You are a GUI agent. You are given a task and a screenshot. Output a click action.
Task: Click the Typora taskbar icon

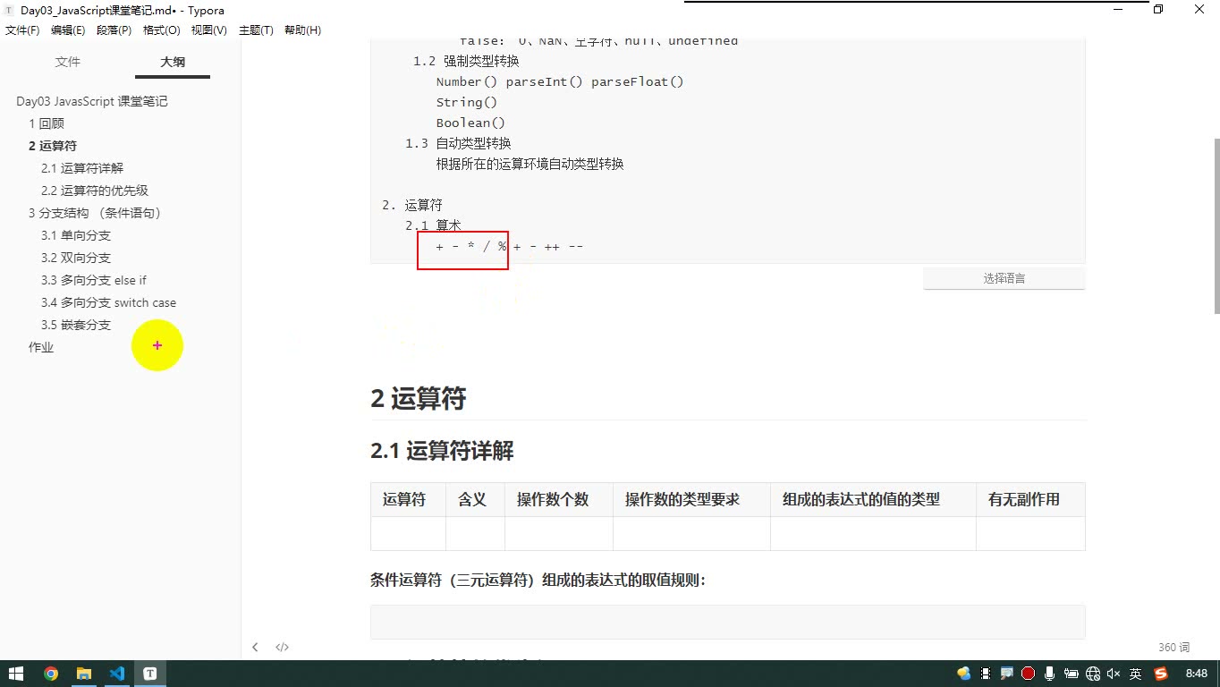[x=150, y=674]
